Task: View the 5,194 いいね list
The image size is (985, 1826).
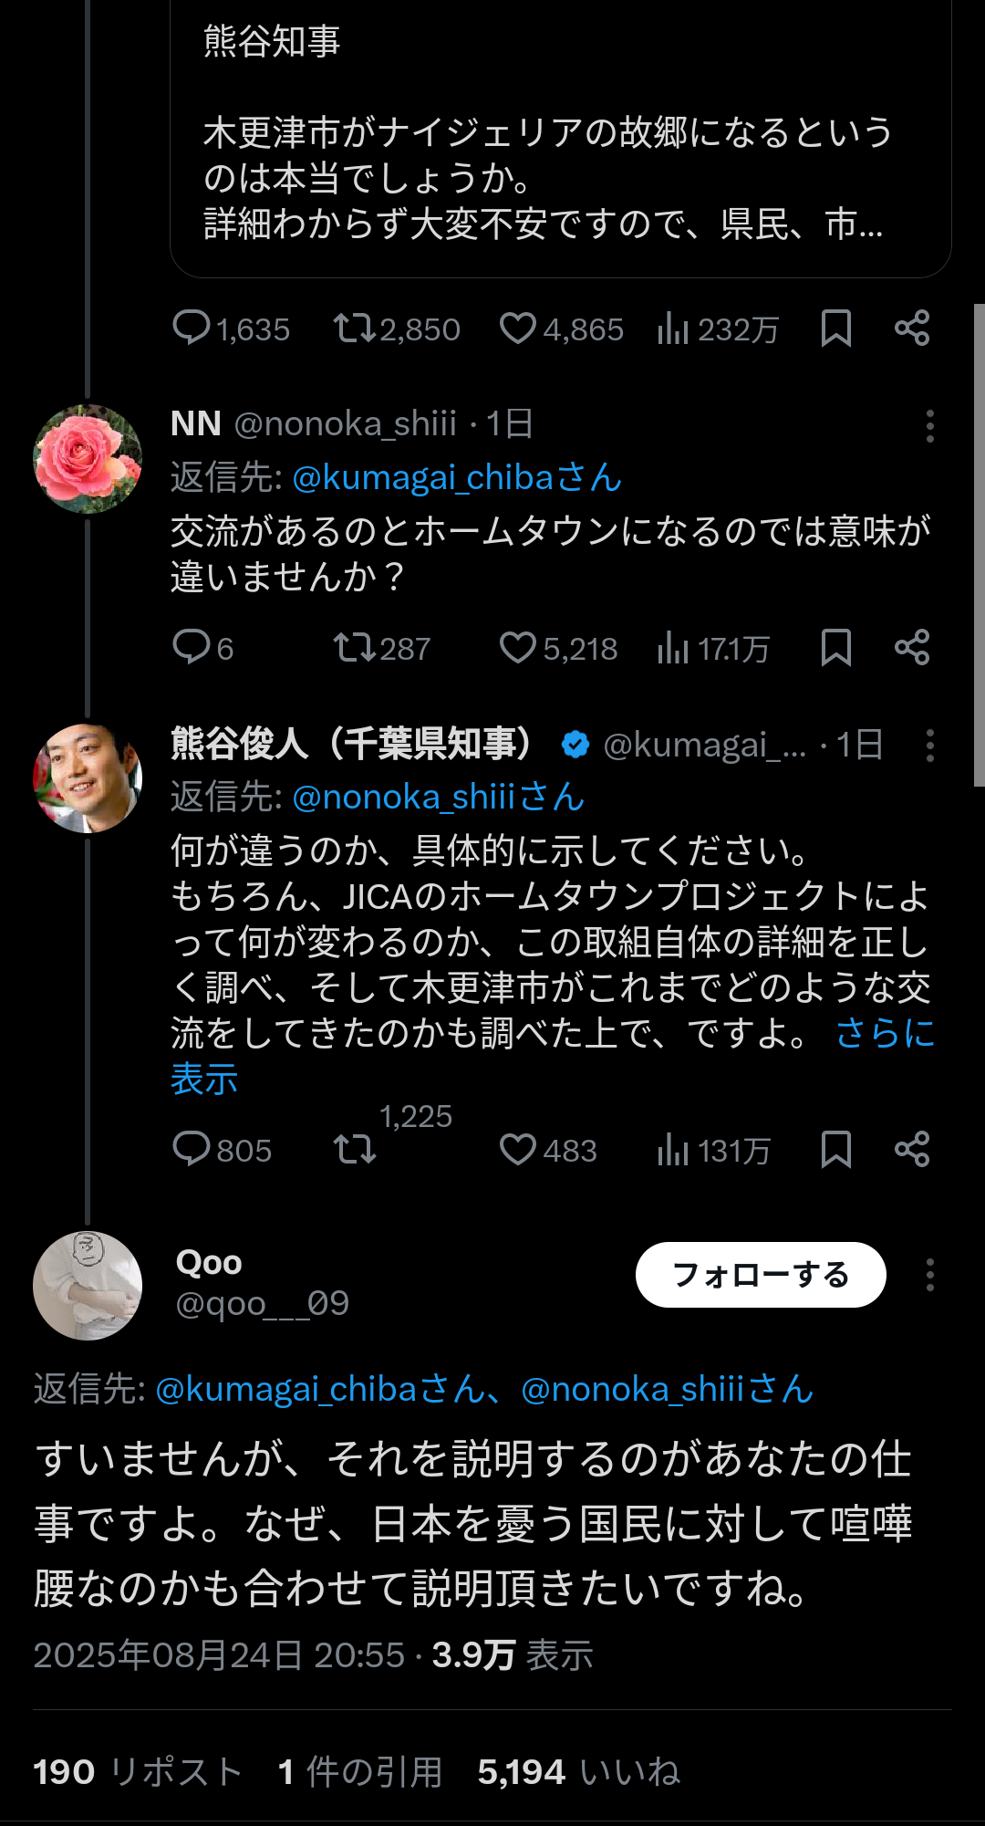Action: [x=579, y=1772]
